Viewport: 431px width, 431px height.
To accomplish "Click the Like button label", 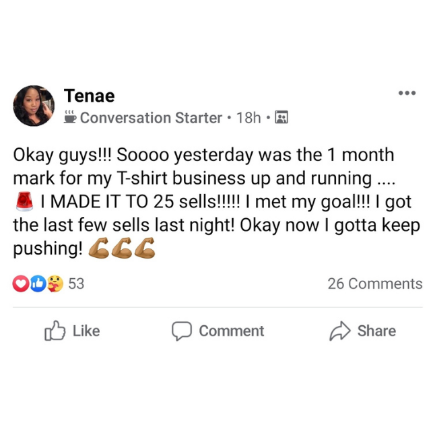I will pos(86,331).
